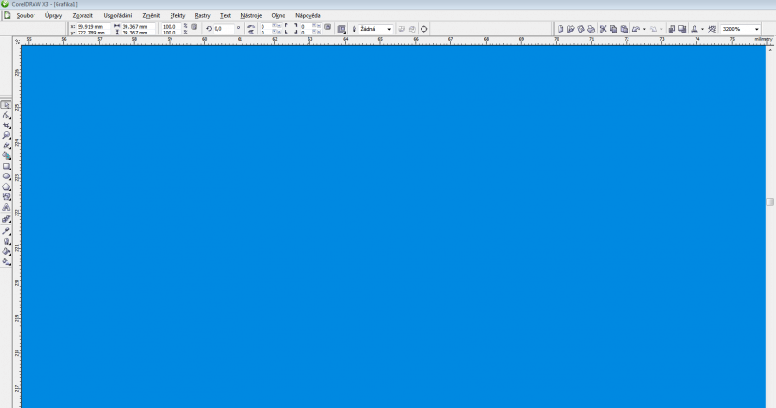Select the Smart Fill tool
The width and height of the screenshot is (776, 408).
6,156
